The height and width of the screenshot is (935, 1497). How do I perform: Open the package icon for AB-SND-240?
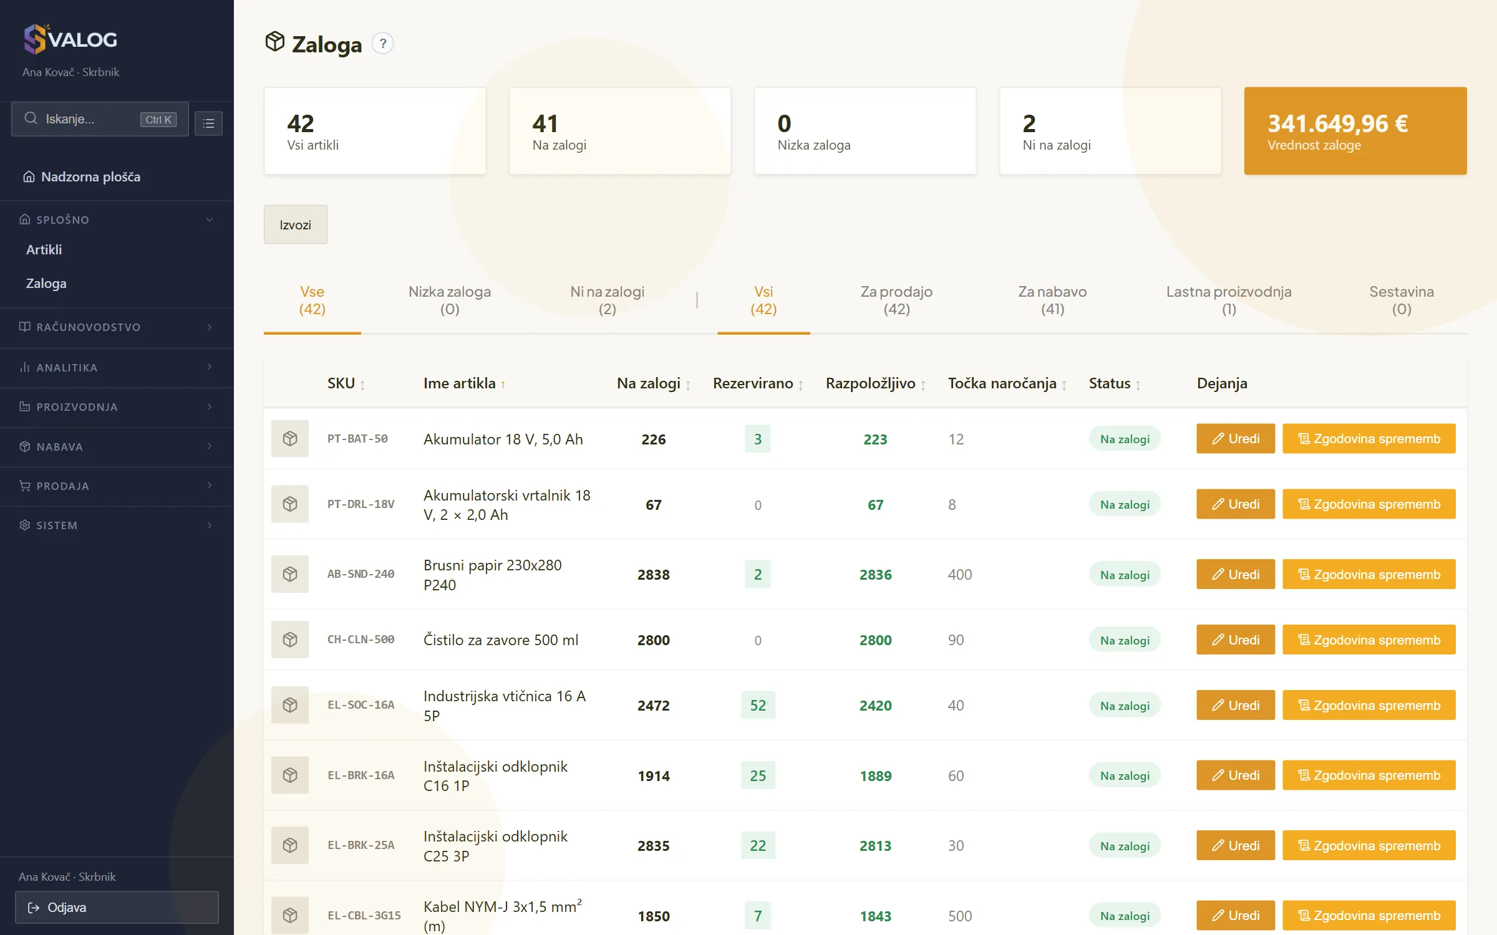coord(290,574)
